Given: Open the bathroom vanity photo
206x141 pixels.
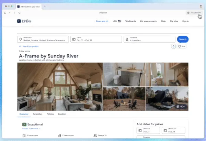Looking at the screenshot, I should click(x=124, y=74).
